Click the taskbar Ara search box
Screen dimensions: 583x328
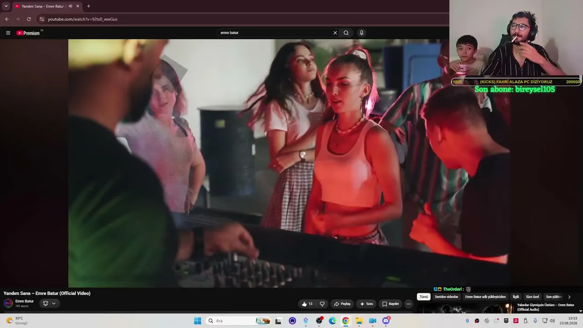239,321
